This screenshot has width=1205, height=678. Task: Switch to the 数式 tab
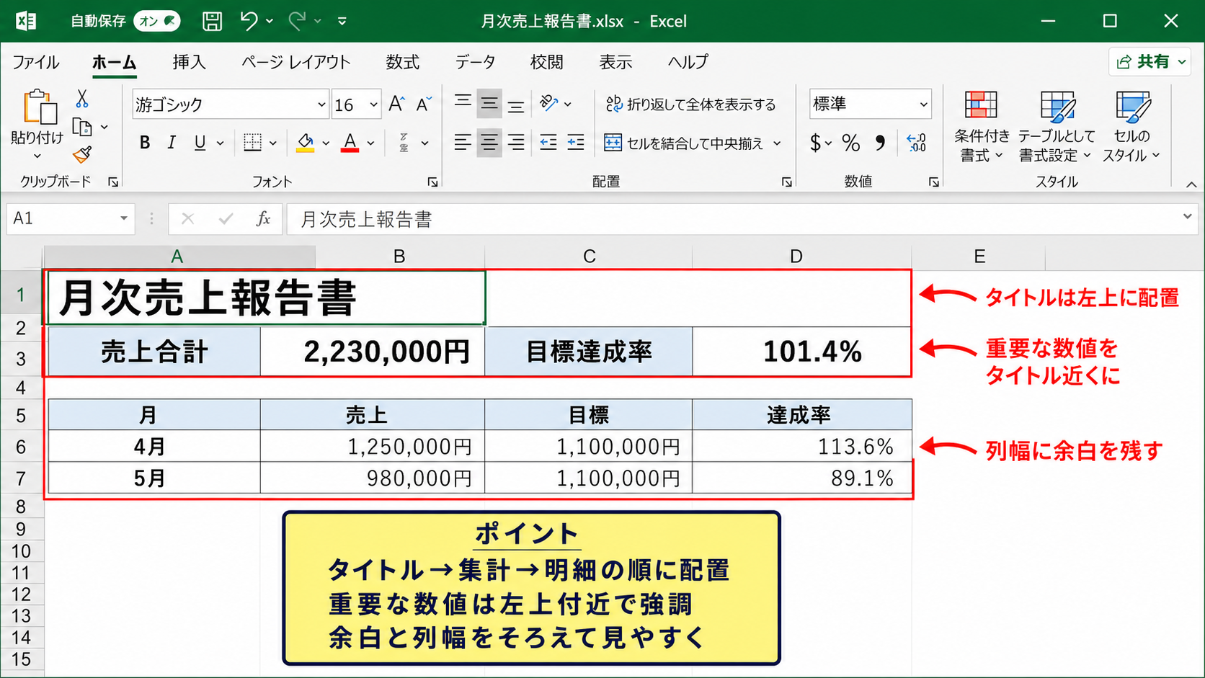403,62
